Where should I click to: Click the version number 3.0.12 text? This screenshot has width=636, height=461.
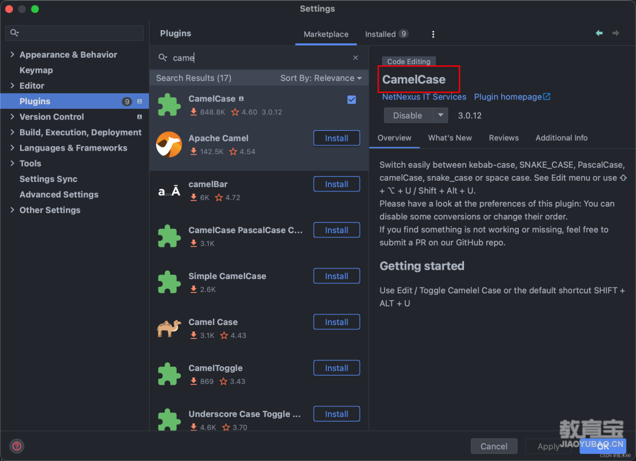point(469,115)
